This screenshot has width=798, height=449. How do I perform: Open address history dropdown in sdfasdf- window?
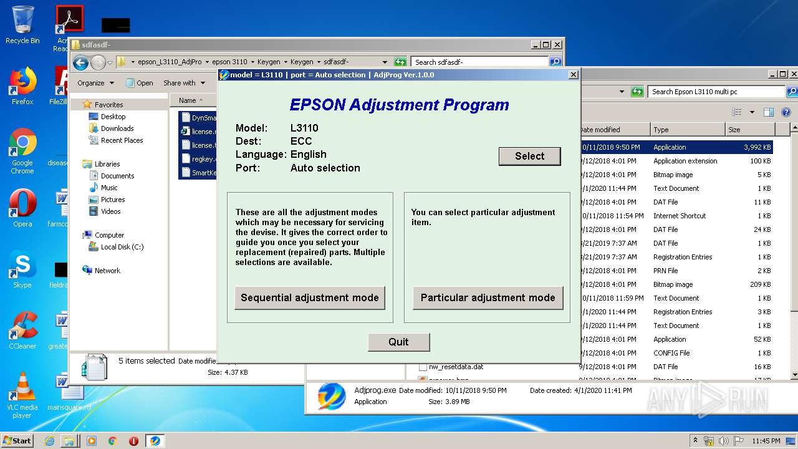tap(385, 62)
